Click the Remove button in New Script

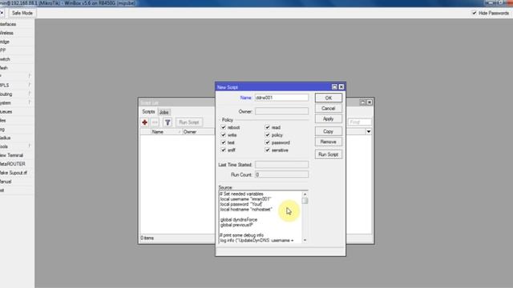click(x=329, y=142)
